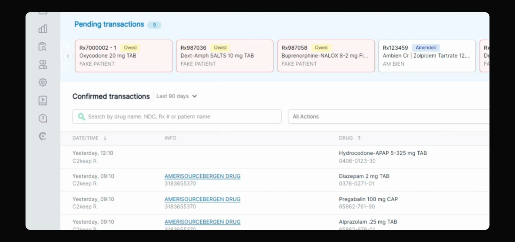Open AMERISOURCEBERGEN DRUG link in Diazepam row
This screenshot has height=242, width=515.
coord(202,176)
